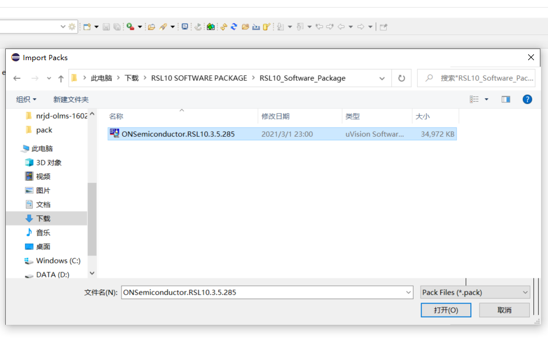Click the Pin Editor icon in toolbar
Viewport: 548px width, 340px height.
(383, 27)
